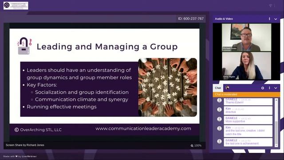This screenshot has width=284, height=160.
Task: Click avatar beside Kim's 'directive' message
Action: (x=219, y=109)
